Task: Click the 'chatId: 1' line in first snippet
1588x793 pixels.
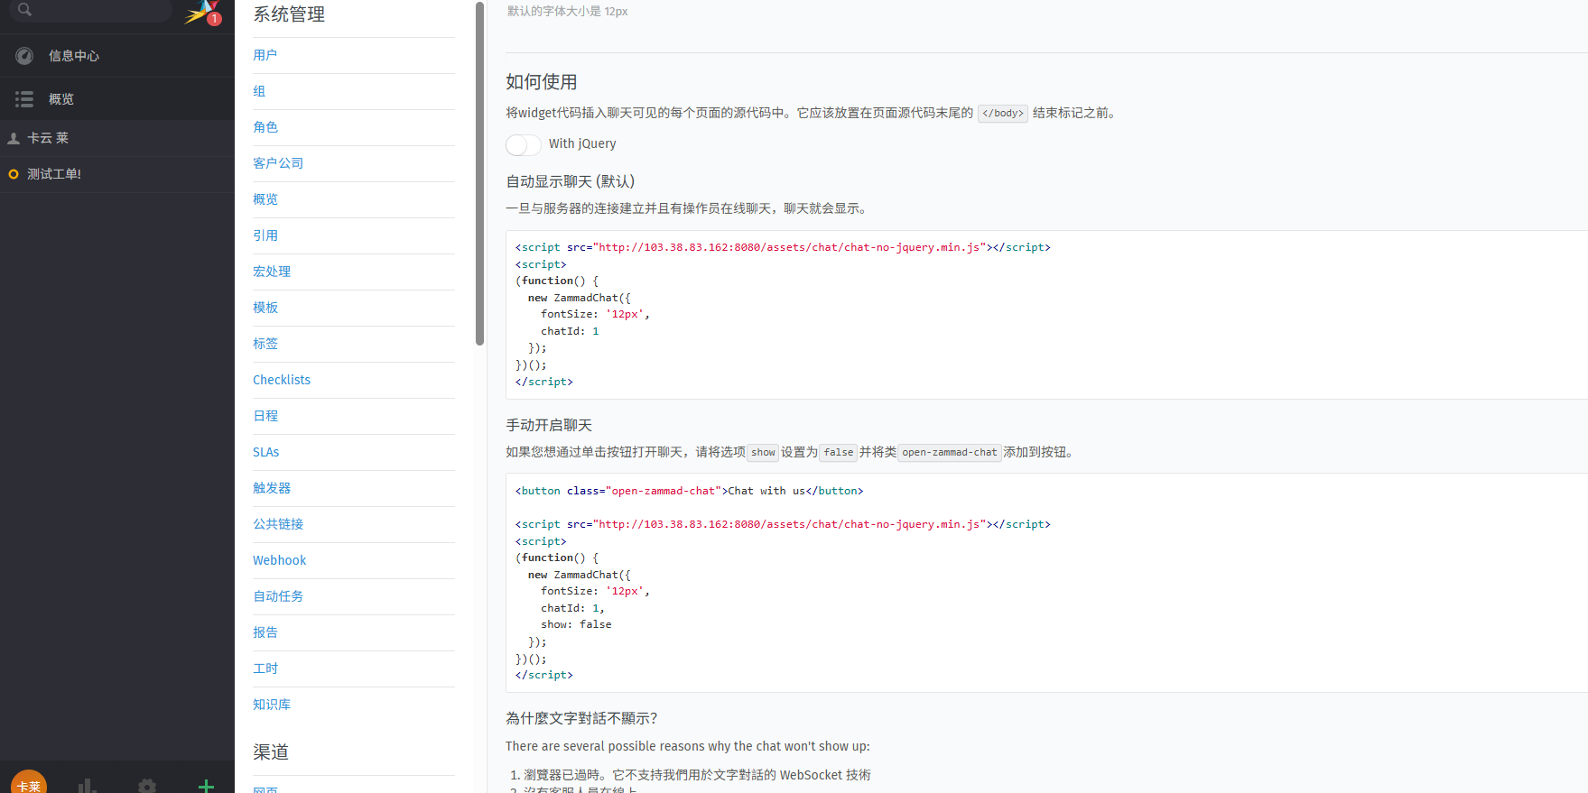Action: (x=570, y=331)
